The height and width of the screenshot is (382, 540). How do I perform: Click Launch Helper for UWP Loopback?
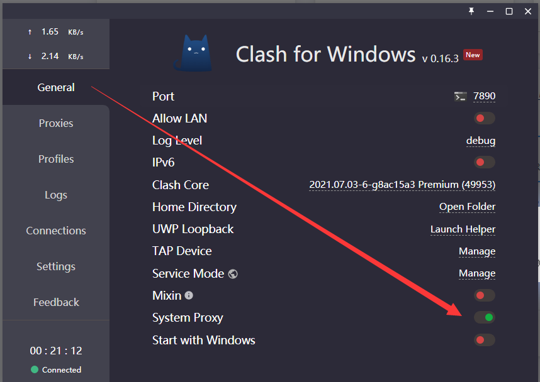(x=463, y=229)
